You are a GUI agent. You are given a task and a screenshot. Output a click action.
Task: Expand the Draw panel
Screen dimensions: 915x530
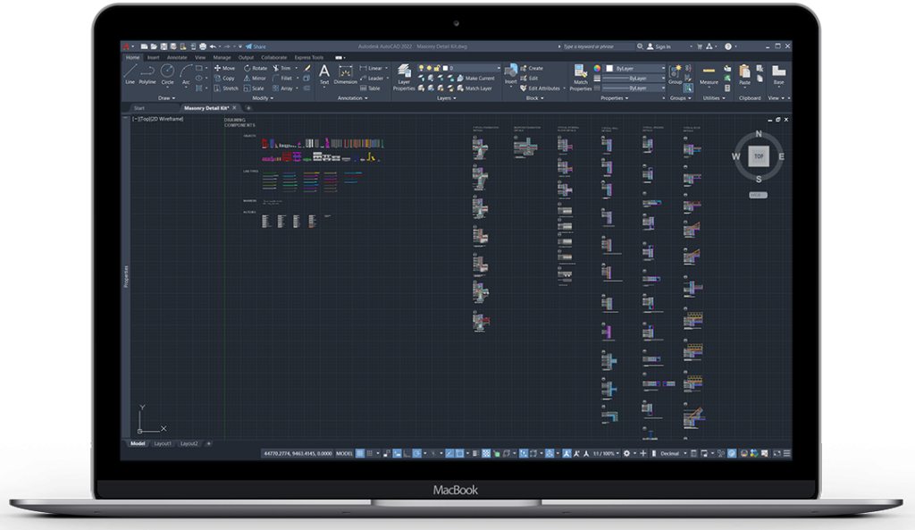166,98
